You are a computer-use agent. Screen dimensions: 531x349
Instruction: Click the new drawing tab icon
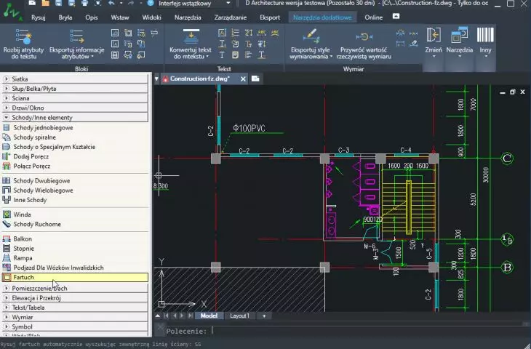(255, 79)
